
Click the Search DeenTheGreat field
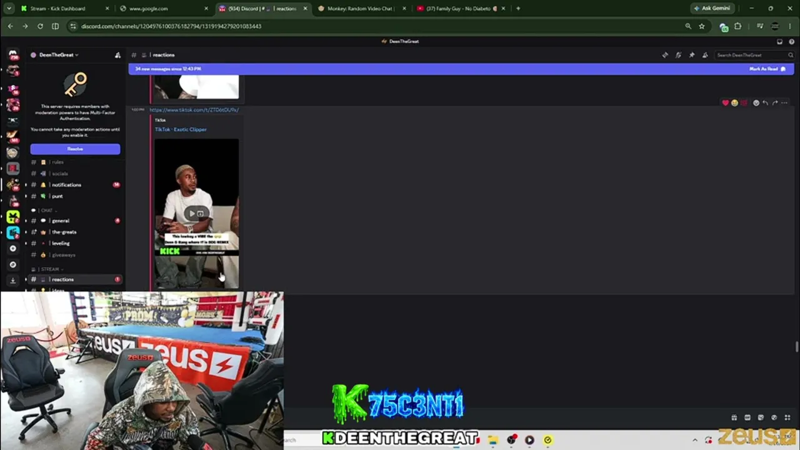point(754,55)
